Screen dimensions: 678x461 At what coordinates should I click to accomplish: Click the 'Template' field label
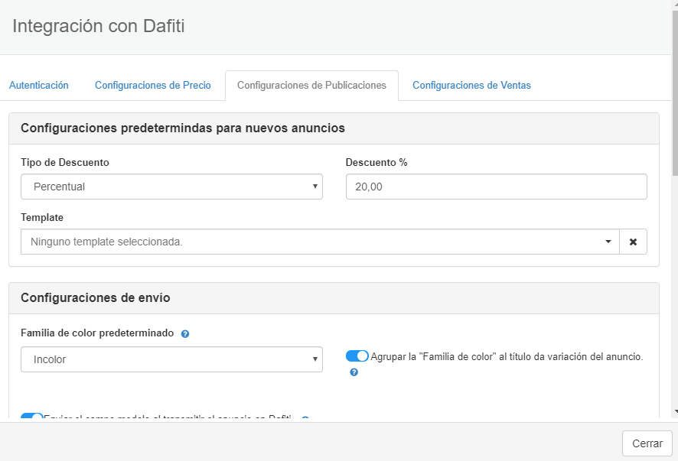pyautogui.click(x=42, y=217)
